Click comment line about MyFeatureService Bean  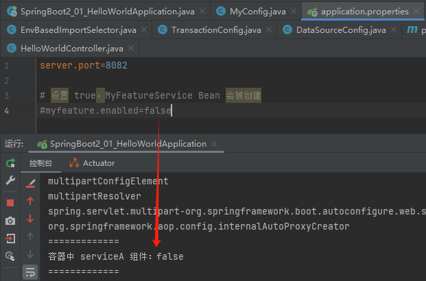click(x=150, y=95)
